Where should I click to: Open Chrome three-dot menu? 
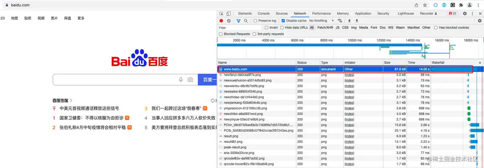478,5
